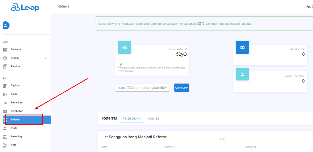Image resolution: width=313 pixels, height=152 pixels.
Task: Click the Profil person icon
Action: point(5,128)
